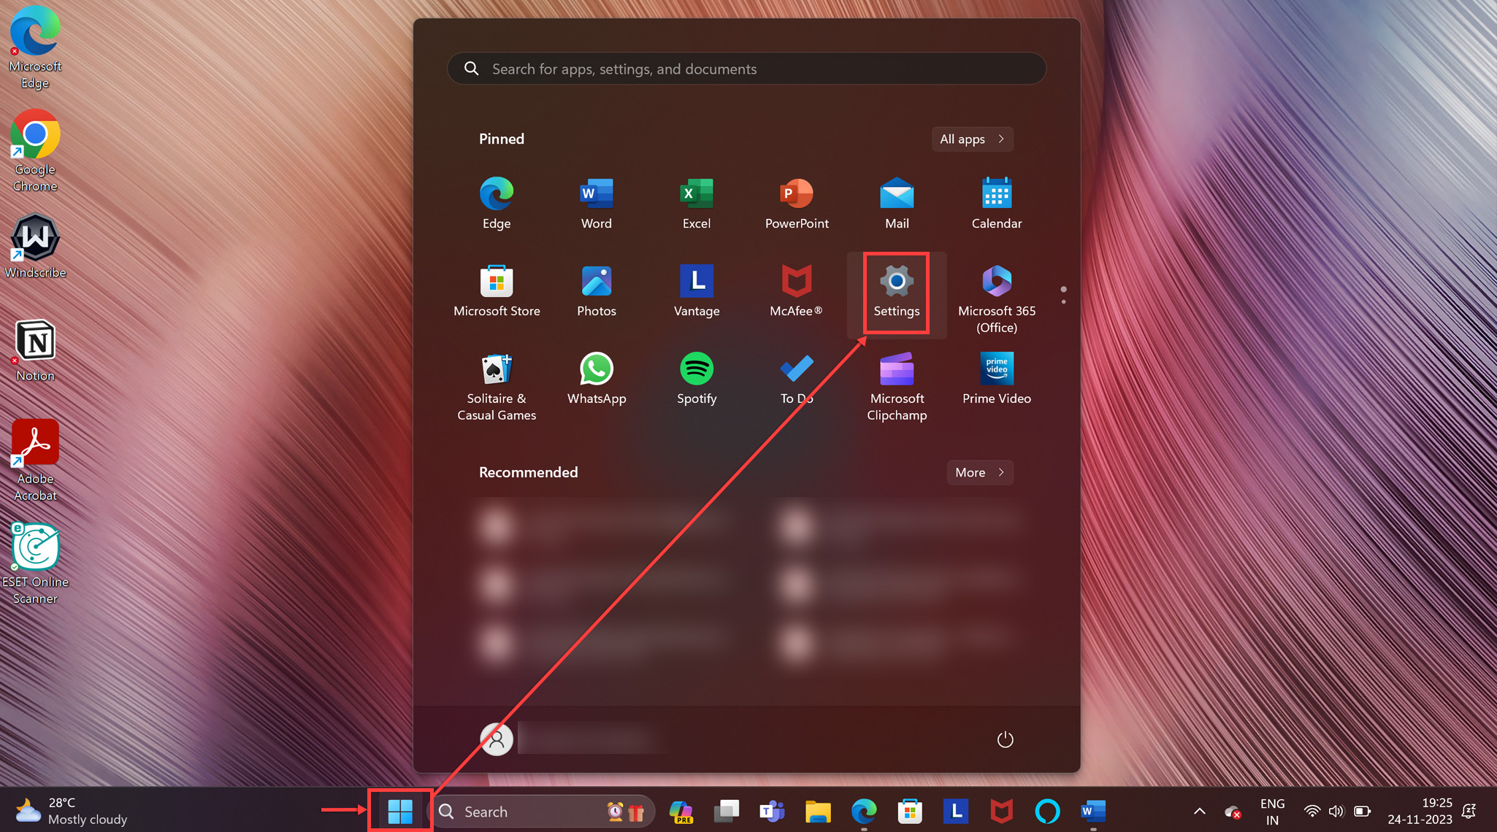
Task: Go to next pinned apps page
Action: 1063,301
